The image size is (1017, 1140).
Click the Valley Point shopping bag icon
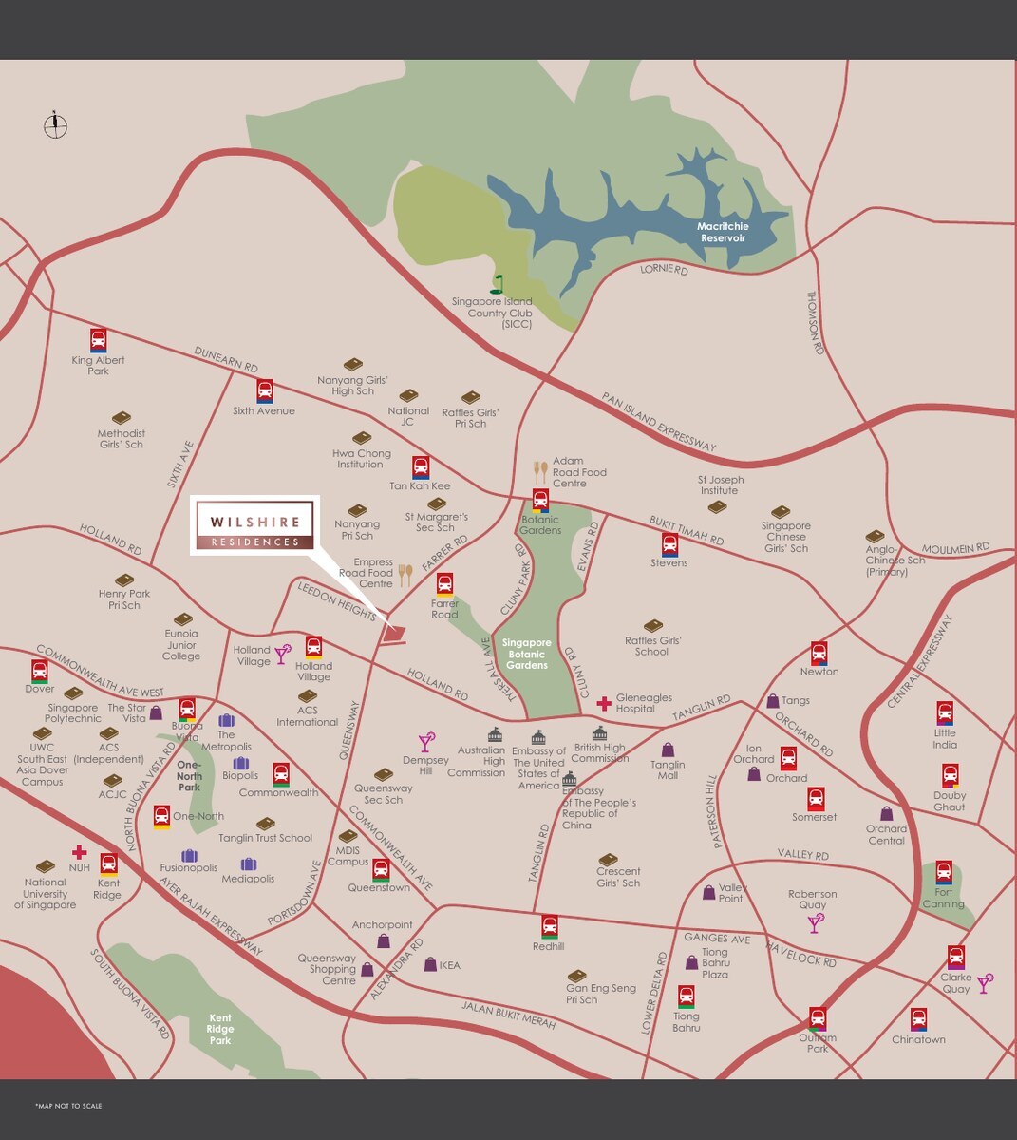click(x=708, y=893)
